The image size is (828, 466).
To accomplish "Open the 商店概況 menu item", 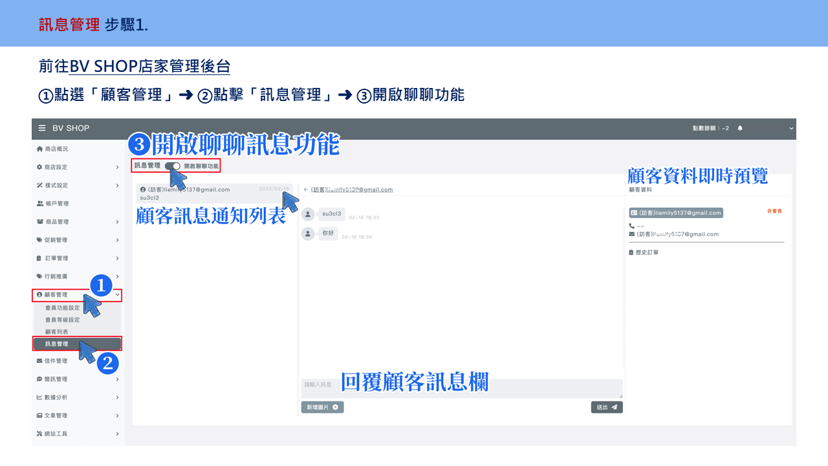I will coord(78,149).
